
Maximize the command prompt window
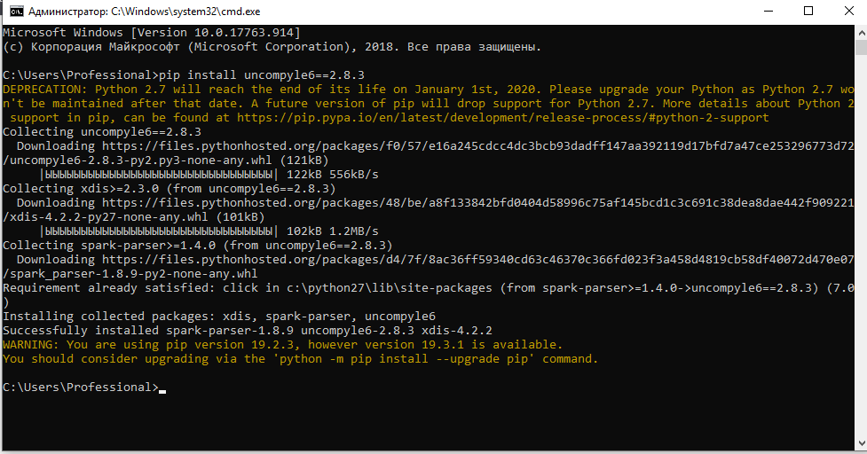pyautogui.click(x=808, y=12)
